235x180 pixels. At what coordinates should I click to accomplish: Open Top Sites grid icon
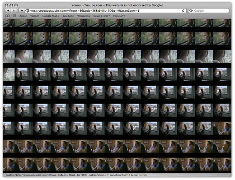coord(14,16)
